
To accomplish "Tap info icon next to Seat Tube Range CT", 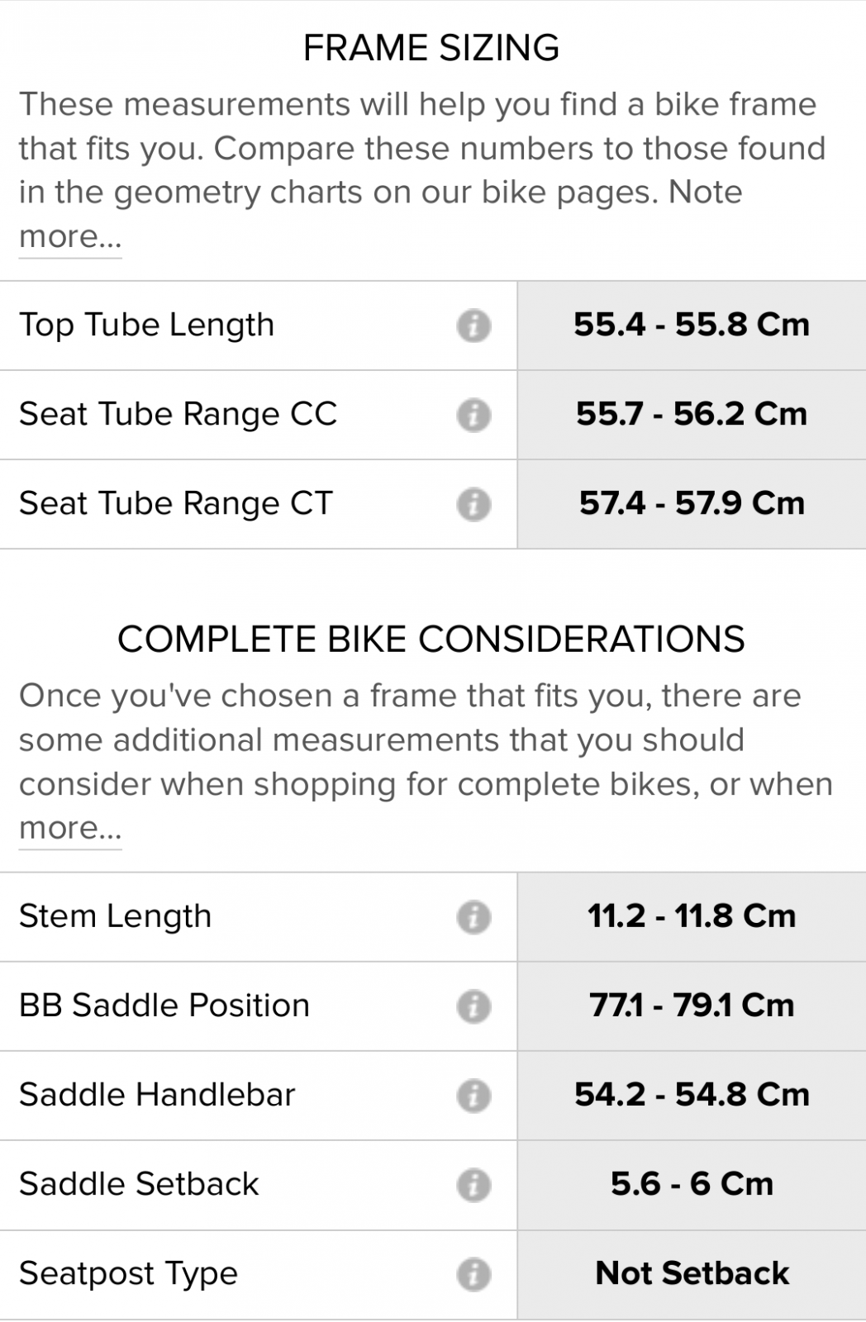I will click(473, 504).
